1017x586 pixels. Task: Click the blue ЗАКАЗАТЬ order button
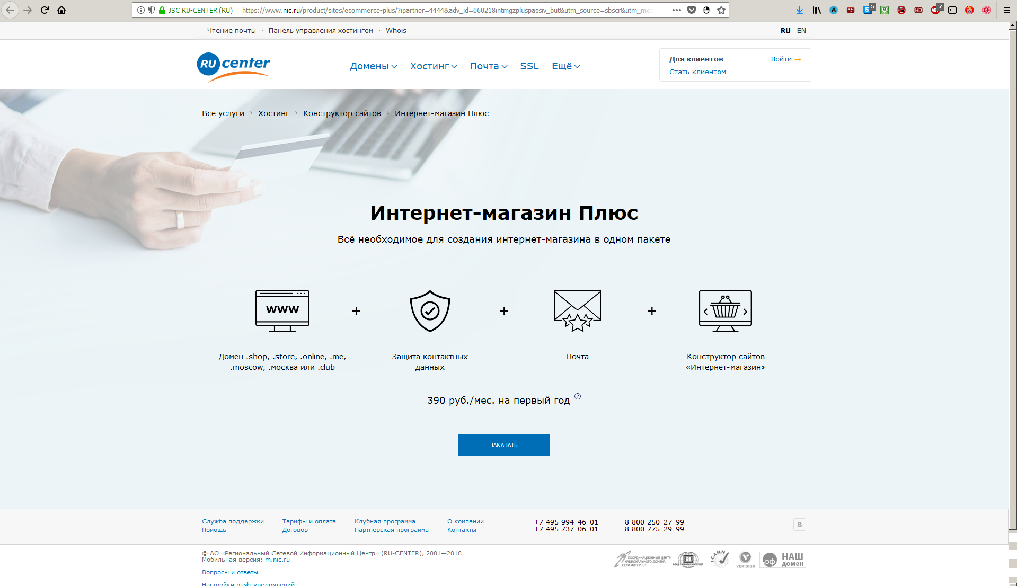(503, 445)
